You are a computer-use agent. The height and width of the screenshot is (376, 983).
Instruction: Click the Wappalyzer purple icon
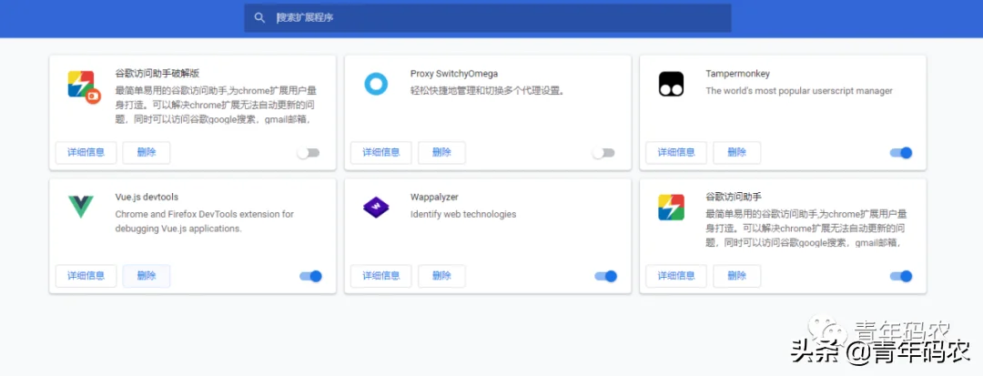tap(376, 207)
